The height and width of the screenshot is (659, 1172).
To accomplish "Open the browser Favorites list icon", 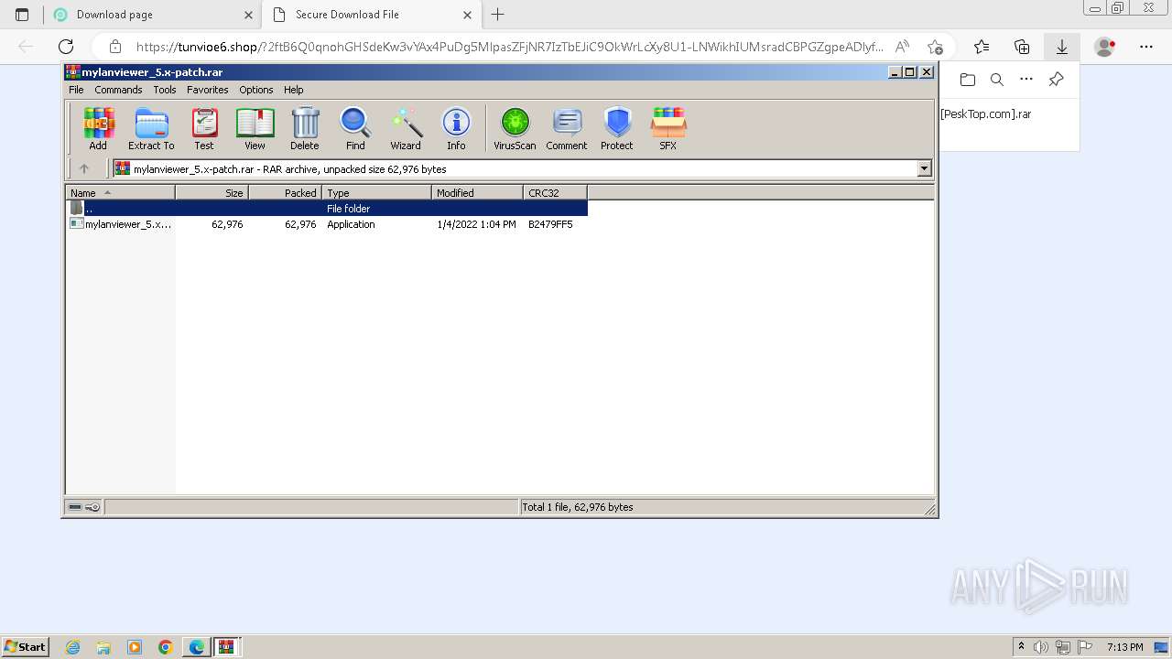I will tap(982, 47).
